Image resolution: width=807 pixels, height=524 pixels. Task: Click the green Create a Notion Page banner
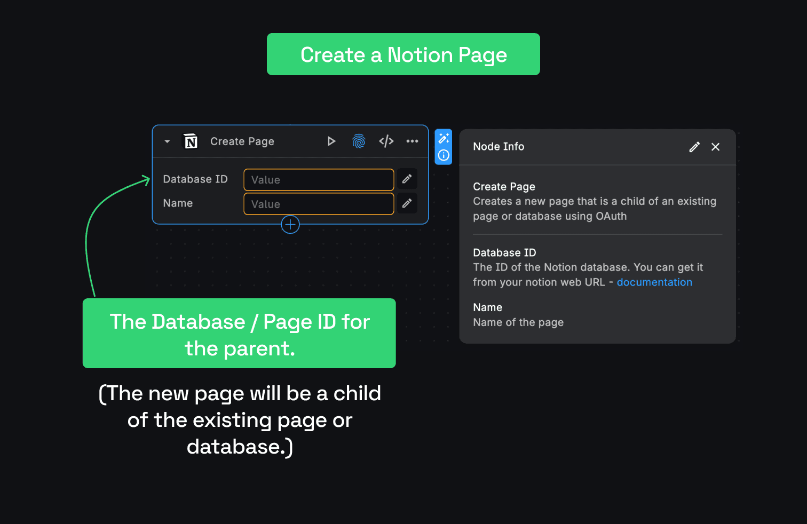tap(403, 54)
